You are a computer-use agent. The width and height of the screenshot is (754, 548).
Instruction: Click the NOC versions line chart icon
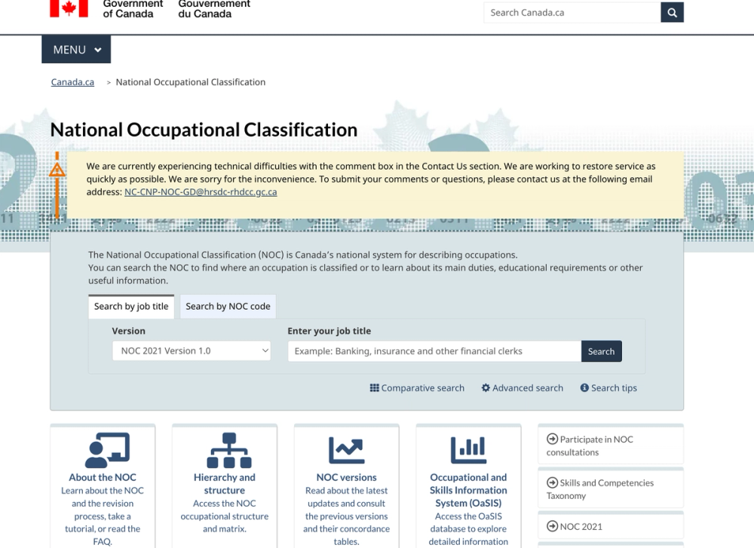coord(346,450)
